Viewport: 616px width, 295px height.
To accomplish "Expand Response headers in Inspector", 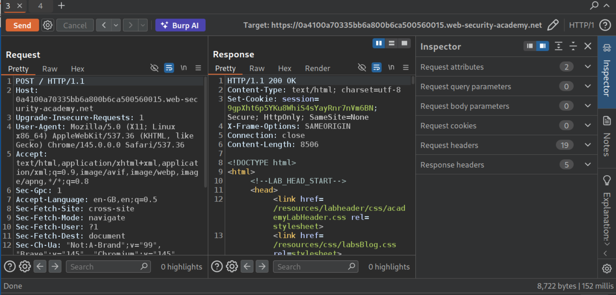I will point(588,165).
